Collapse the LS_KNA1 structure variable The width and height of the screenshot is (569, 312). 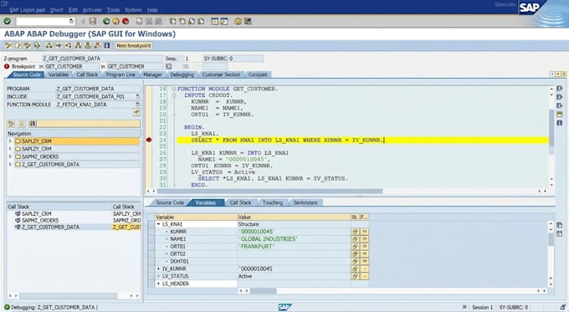pyautogui.click(x=159, y=224)
